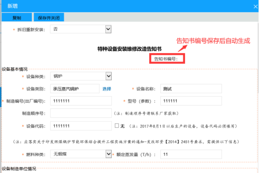Open the 燃料种类 dropdown showing 无烟煤
Image resolution: width=259 pixels, height=173 pixels.
81,154
